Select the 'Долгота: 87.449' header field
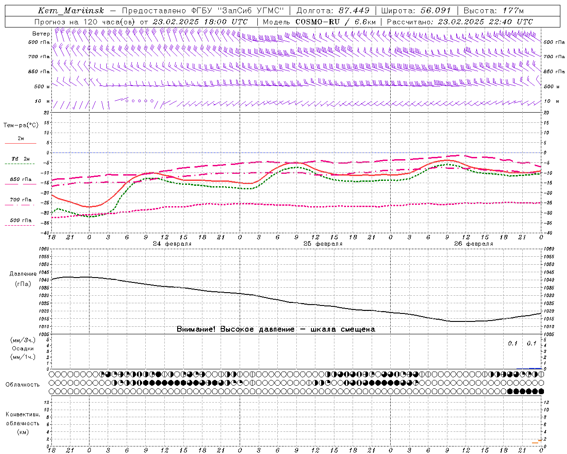The width and height of the screenshot is (567, 454). pos(333,11)
